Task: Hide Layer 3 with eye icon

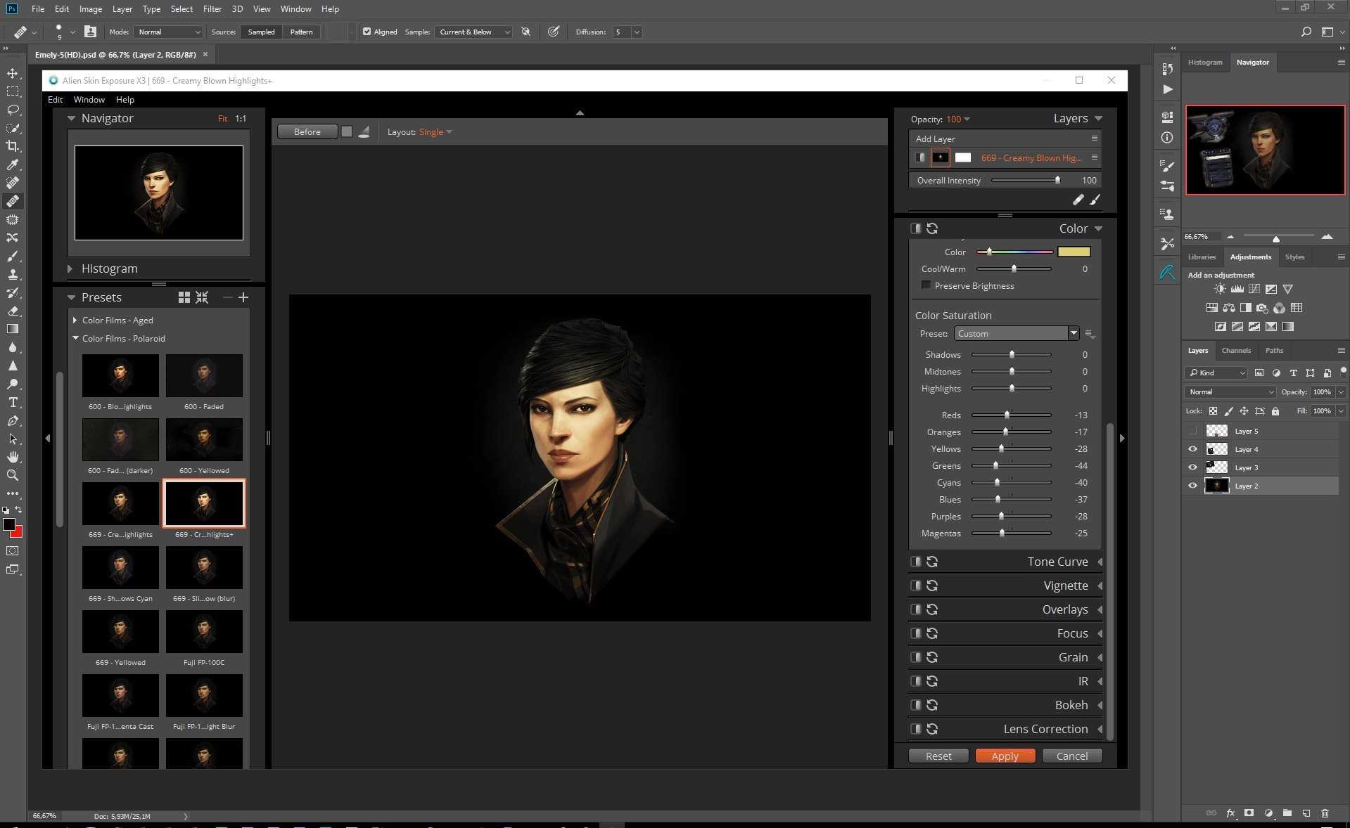Action: 1192,467
